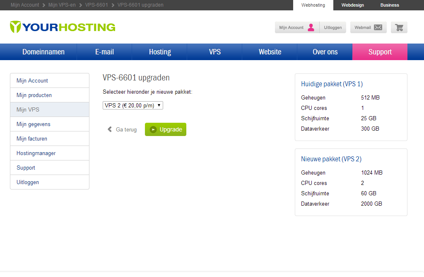Click the pink user icon for Mijn Account
This screenshot has width=424, height=277.
(311, 27)
